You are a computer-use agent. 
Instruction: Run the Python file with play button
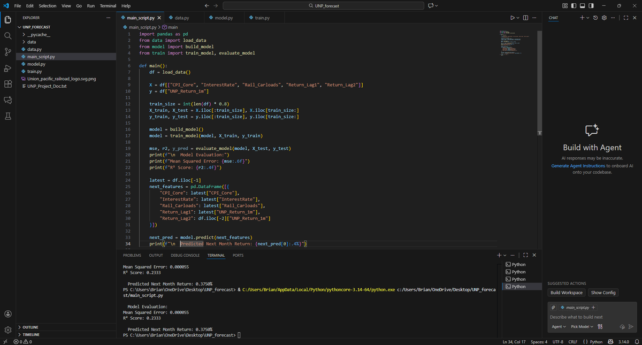click(512, 18)
